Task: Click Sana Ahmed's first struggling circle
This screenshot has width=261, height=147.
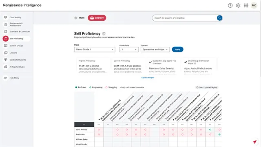Action: tap(99, 130)
